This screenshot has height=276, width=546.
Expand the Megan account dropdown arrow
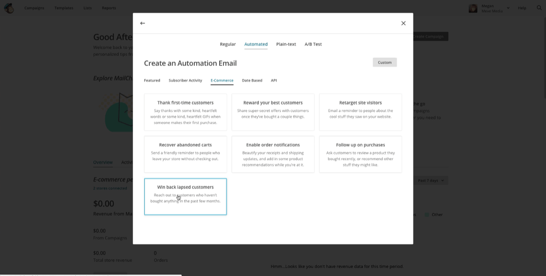point(508,8)
